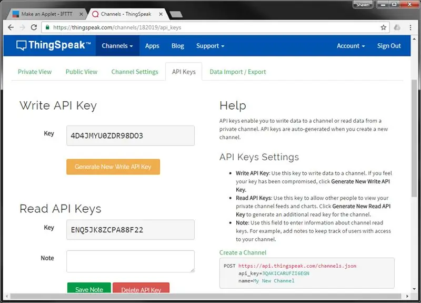Open the Apps page
This screenshot has height=303, width=421.
click(152, 46)
